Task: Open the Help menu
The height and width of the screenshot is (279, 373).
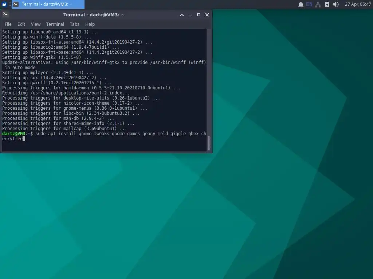Action: tap(90, 24)
